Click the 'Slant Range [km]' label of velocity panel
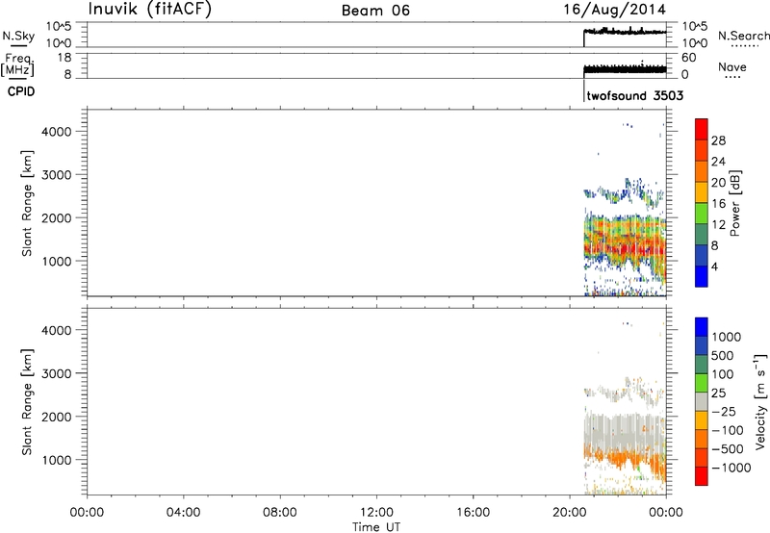 click(x=27, y=401)
